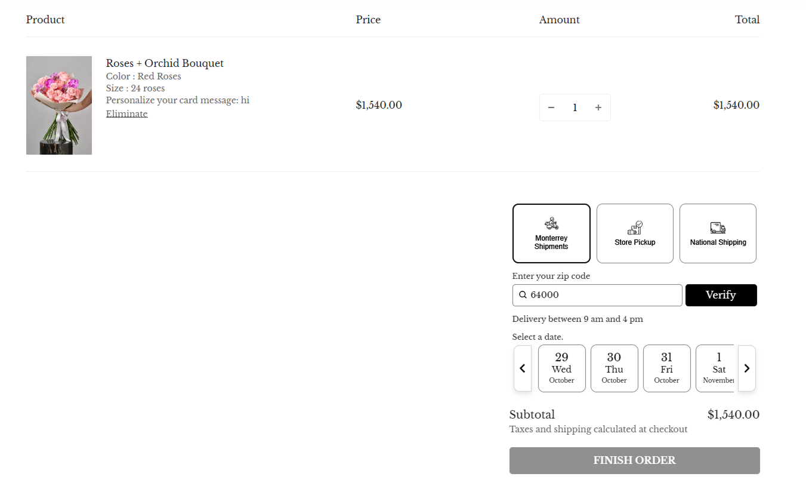Click 'Size : 24 roses' text
Viewport: 806px width, 492px height.
pyautogui.click(x=135, y=88)
